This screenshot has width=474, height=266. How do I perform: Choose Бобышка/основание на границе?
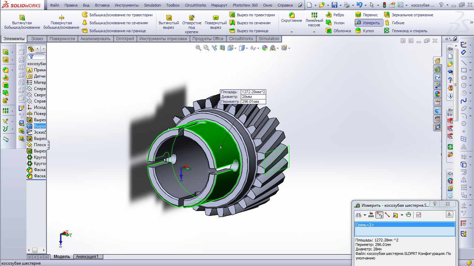[x=114, y=31]
